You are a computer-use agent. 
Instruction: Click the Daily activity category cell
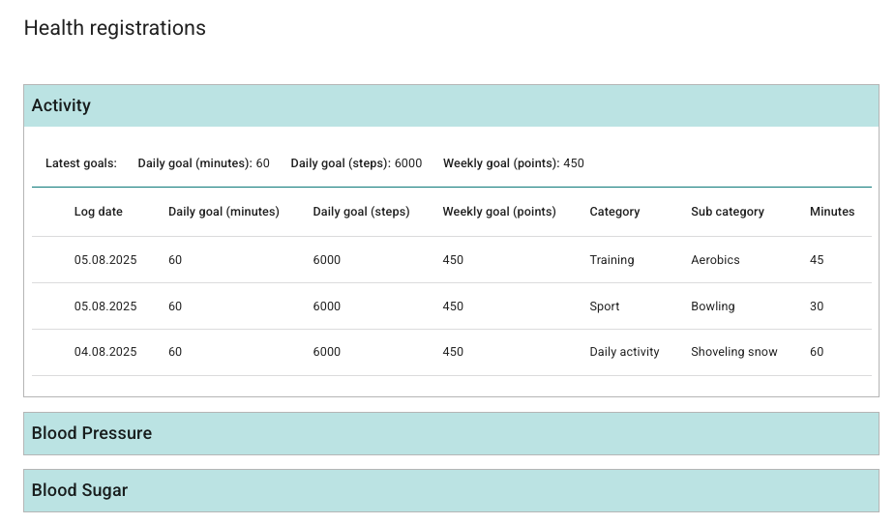pyautogui.click(x=624, y=352)
